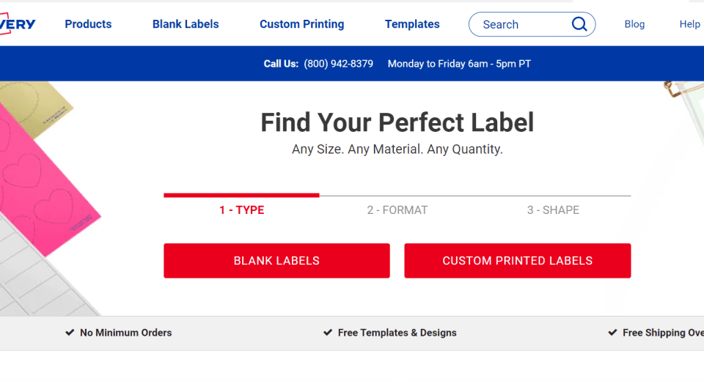Switch to the 2 - FORMAT step
Image resolution: width=704 pixels, height=381 pixels.
397,210
